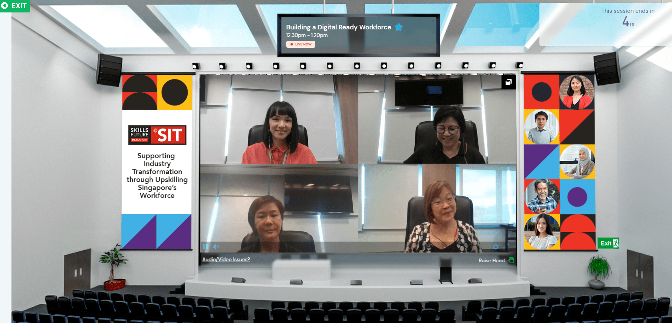
Task: Click the green Exit sign by the stage
Action: pyautogui.click(x=608, y=243)
